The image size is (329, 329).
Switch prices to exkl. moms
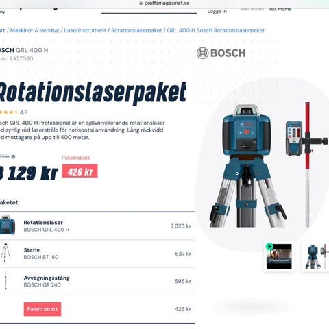click(252, 10)
